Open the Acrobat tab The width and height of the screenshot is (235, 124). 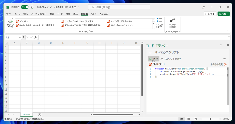click(104, 14)
